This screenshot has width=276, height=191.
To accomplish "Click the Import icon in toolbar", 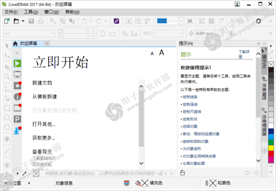I will pyautogui.click(x=129, y=21).
